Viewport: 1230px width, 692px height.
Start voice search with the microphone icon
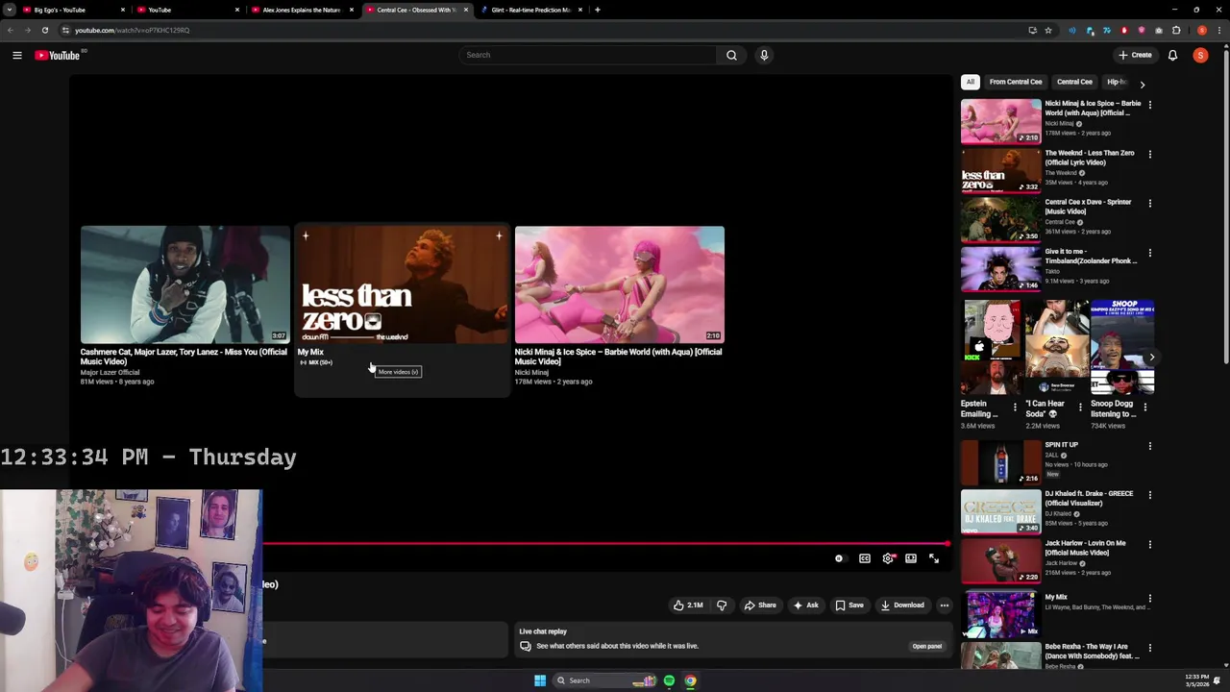point(764,55)
